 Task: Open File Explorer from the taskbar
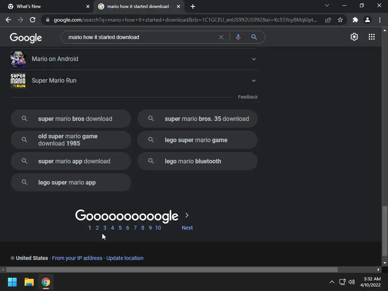[29, 282]
